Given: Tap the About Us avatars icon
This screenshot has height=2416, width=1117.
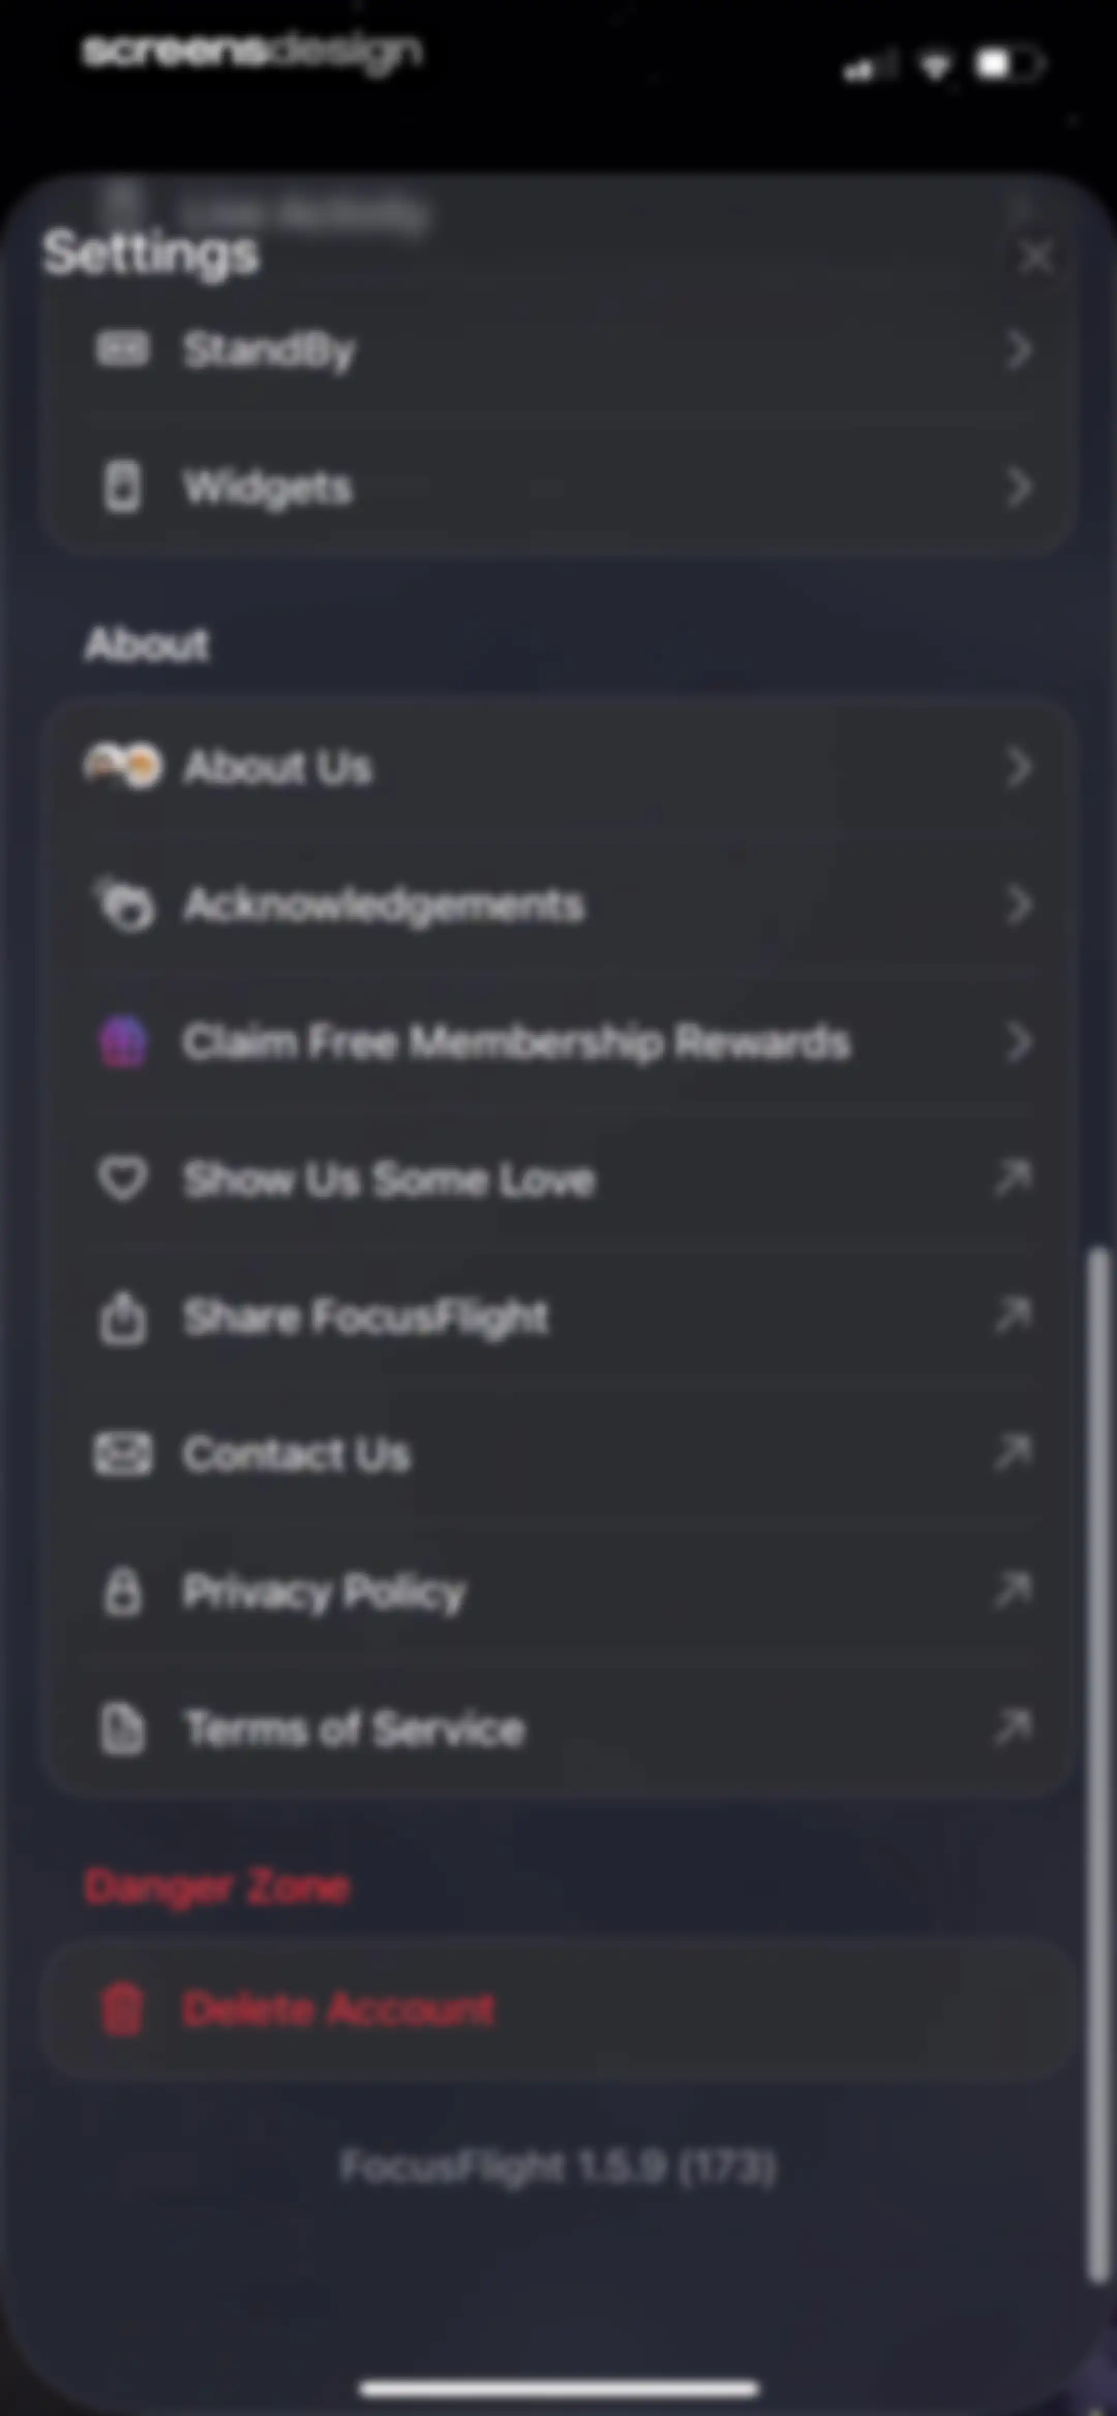Looking at the screenshot, I should point(123,765).
